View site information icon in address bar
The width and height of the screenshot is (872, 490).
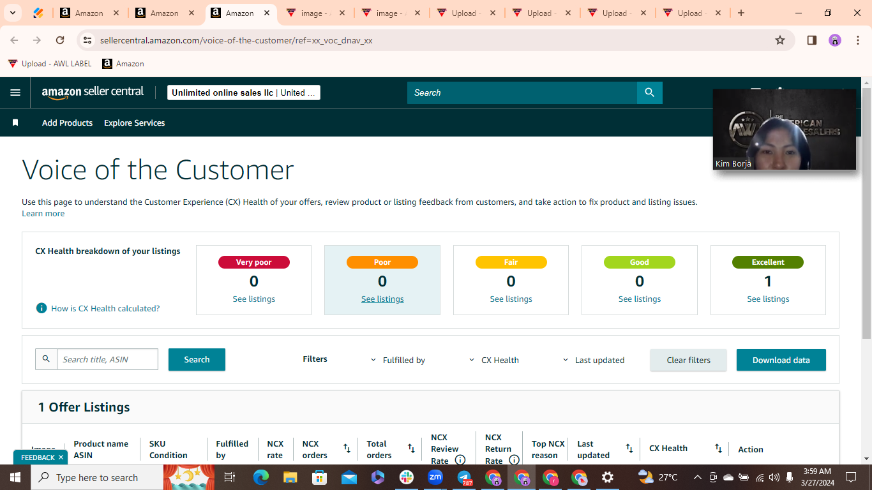(x=88, y=40)
